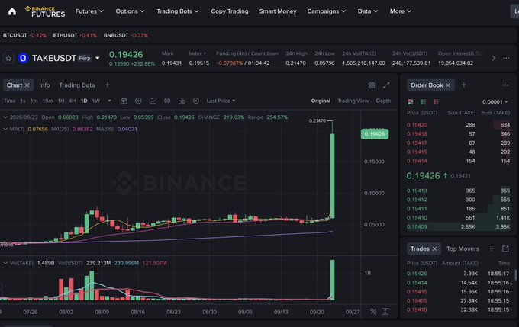Open the Futures dropdown menu

tap(89, 11)
